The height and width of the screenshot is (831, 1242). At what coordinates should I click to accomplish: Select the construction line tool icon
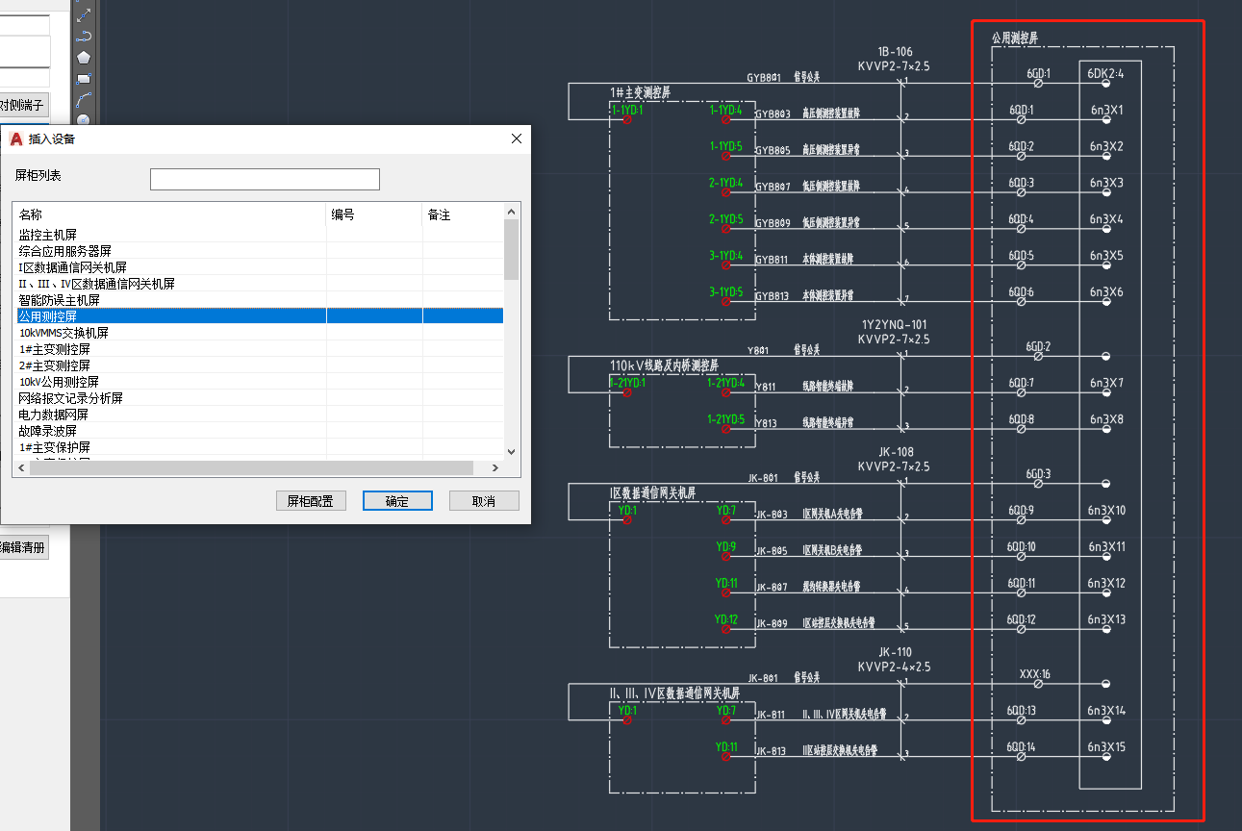[x=84, y=13]
